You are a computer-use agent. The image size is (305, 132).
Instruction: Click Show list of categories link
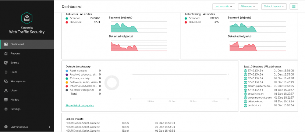point(79,106)
